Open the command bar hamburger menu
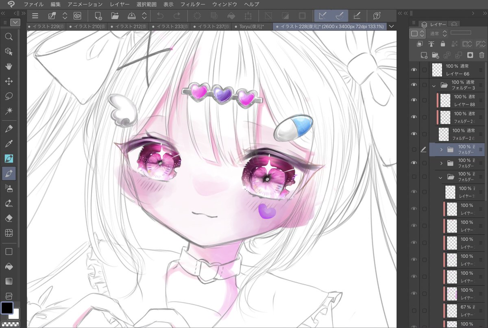Screen dimensions: 488x328 pos(35,16)
